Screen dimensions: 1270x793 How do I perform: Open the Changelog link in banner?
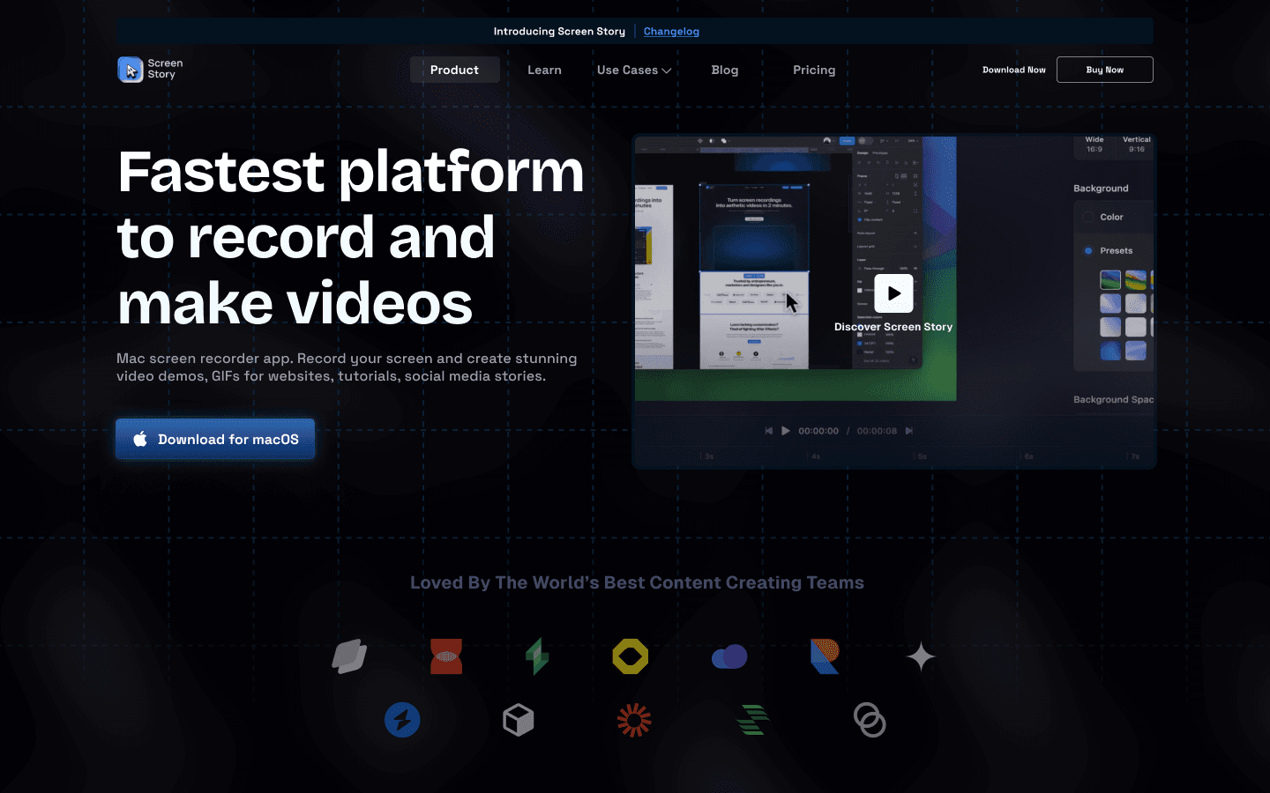[x=671, y=31]
